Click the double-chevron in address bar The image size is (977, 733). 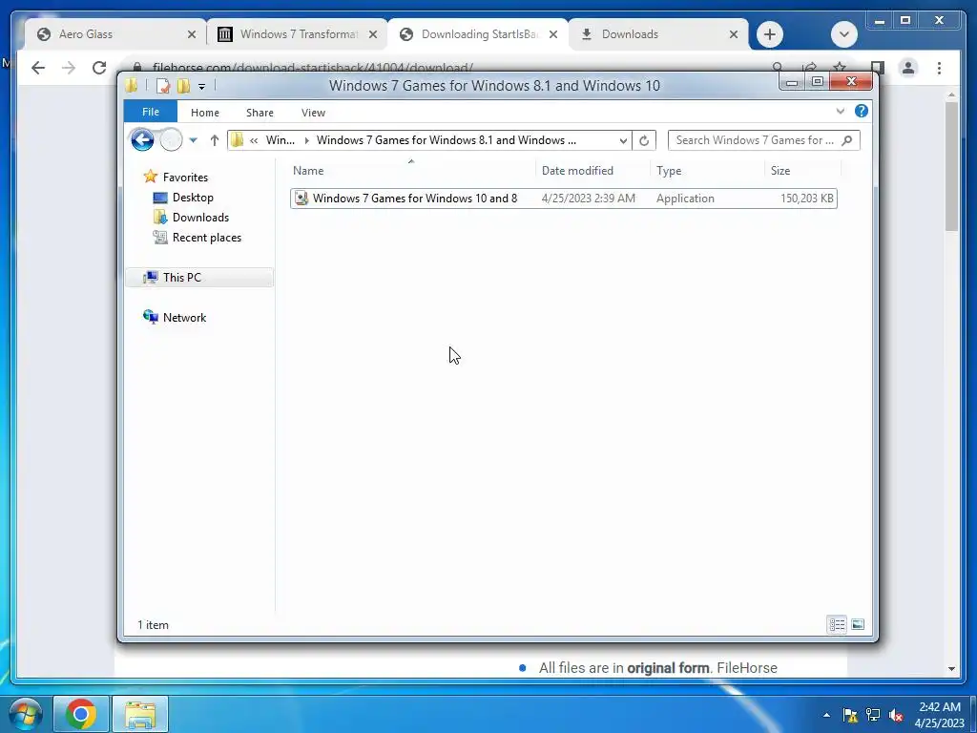(254, 141)
